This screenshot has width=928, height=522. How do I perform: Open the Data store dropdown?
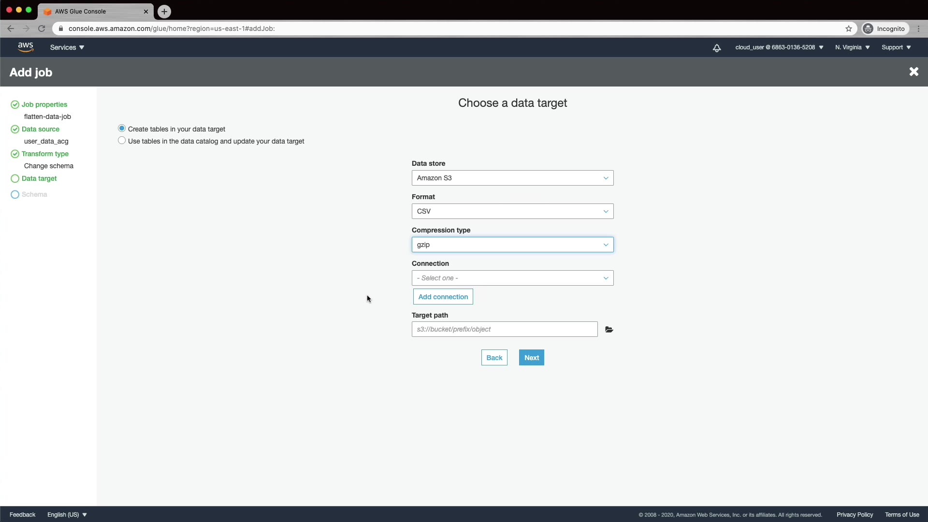click(x=512, y=178)
